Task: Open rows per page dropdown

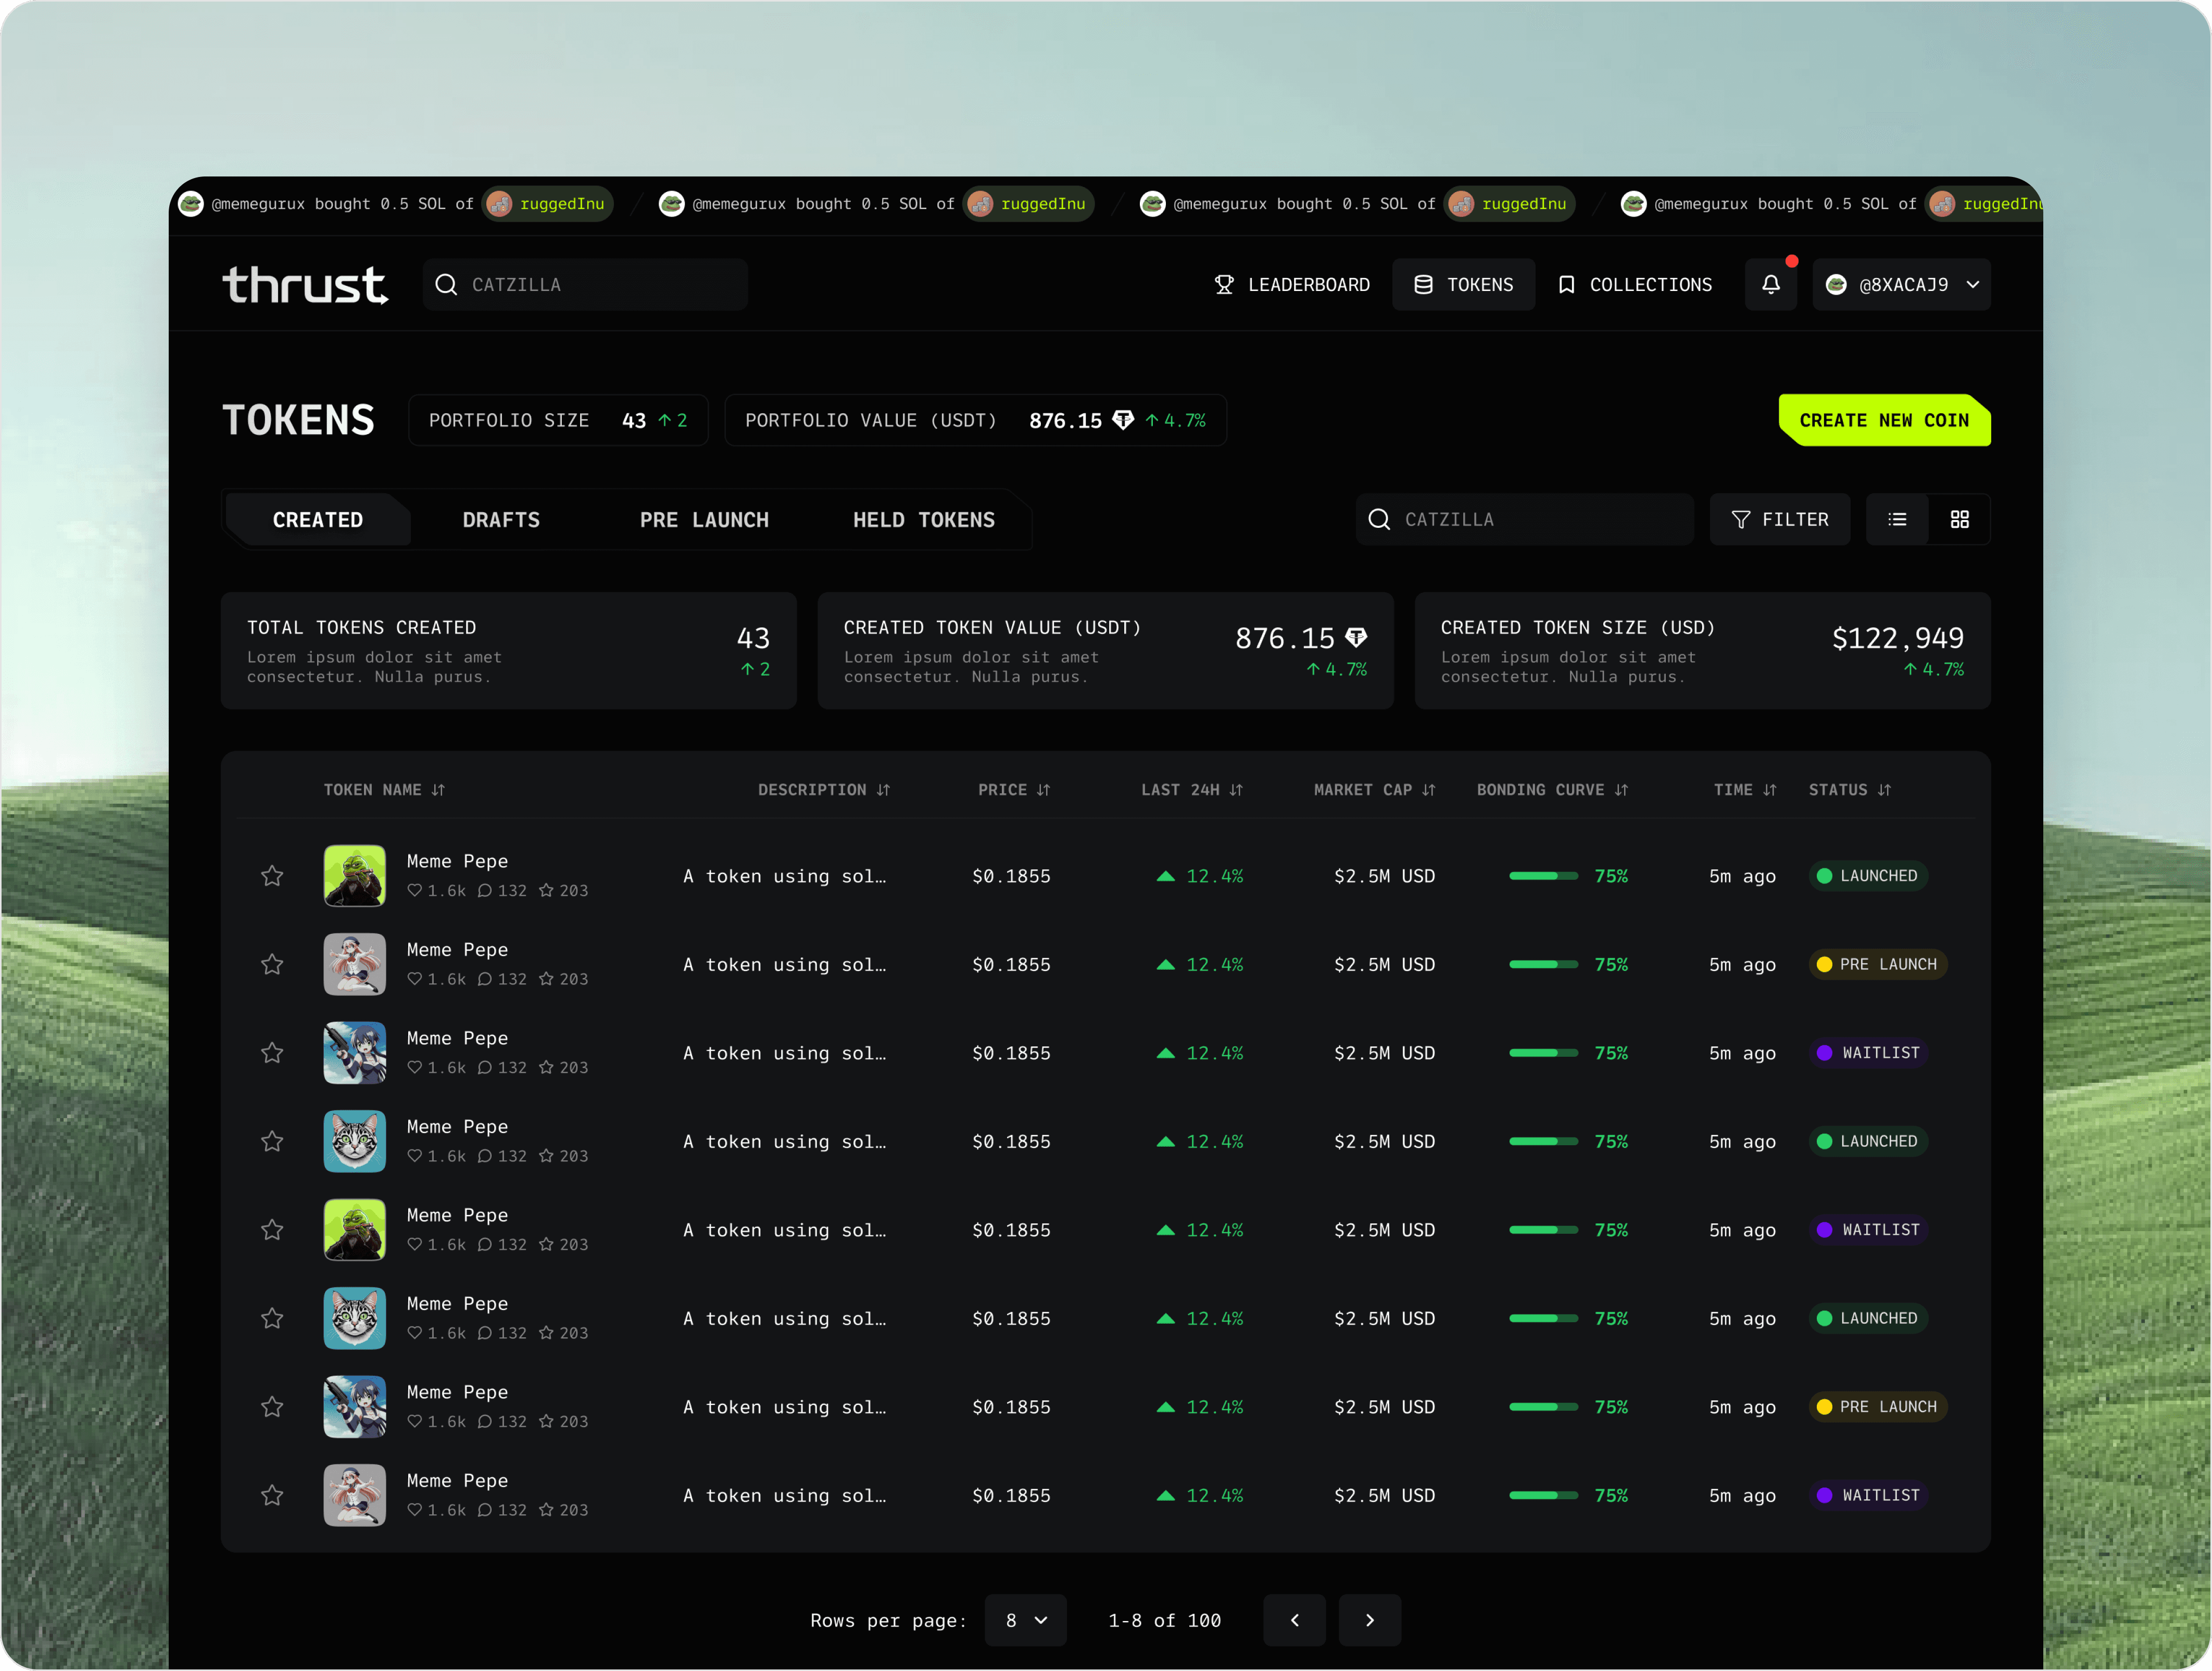Action: (1025, 1620)
